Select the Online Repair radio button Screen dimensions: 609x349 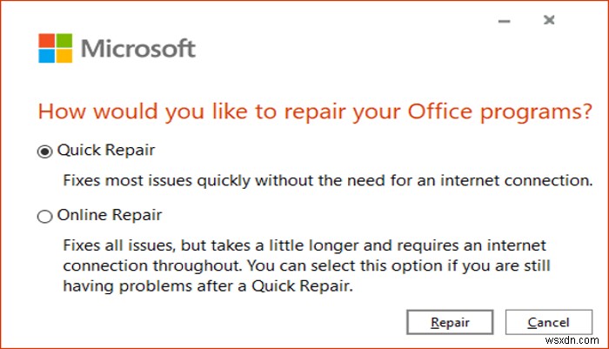(x=44, y=215)
